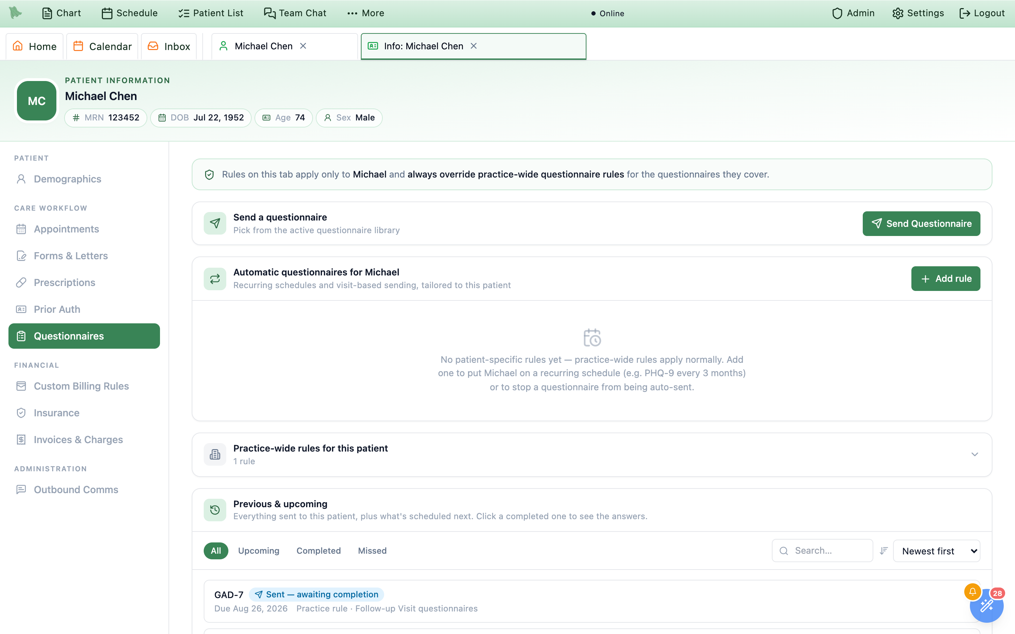The height and width of the screenshot is (634, 1015).
Task: Log out of the application
Action: pyautogui.click(x=982, y=13)
